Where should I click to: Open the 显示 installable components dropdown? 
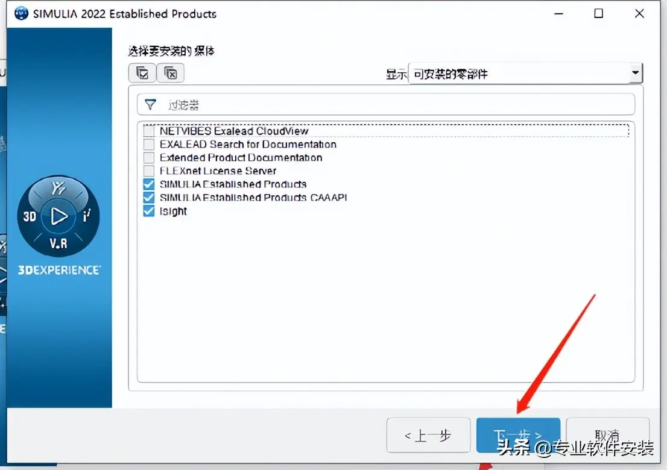525,74
